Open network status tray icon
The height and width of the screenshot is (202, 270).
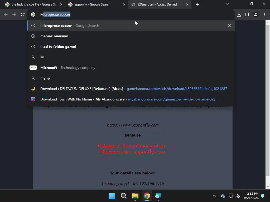(x=231, y=196)
